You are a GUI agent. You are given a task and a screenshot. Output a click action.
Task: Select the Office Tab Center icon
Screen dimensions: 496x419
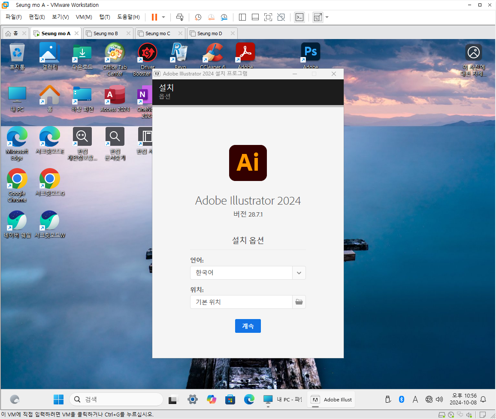coord(115,60)
